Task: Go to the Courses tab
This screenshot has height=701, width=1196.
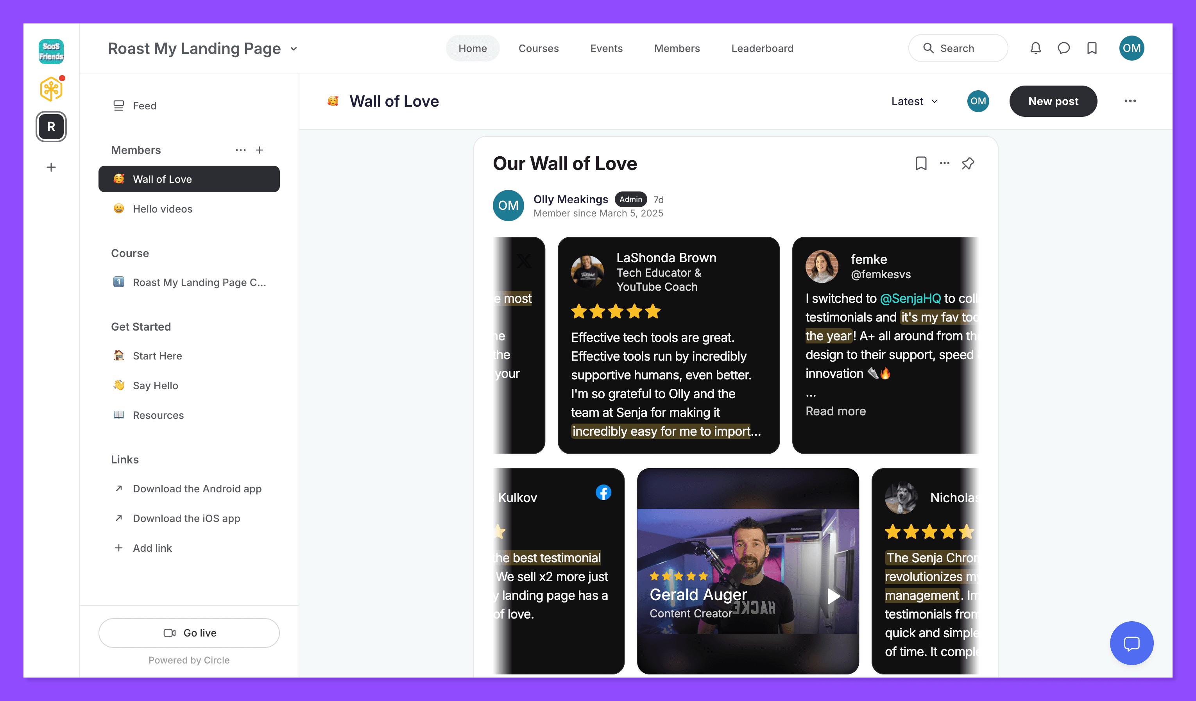Action: [538, 48]
